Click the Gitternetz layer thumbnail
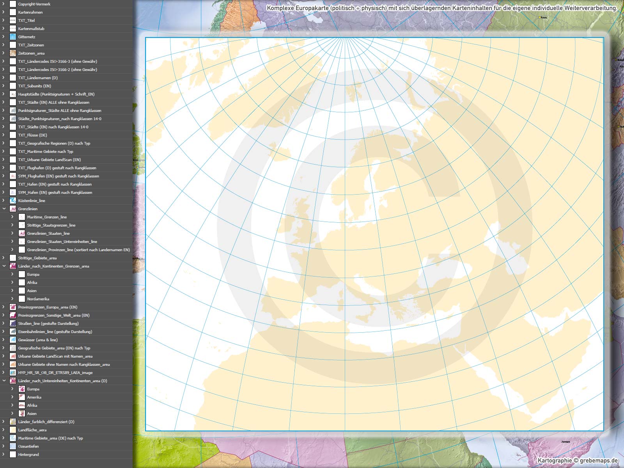Screen dimensions: 624x468 pos(13,37)
